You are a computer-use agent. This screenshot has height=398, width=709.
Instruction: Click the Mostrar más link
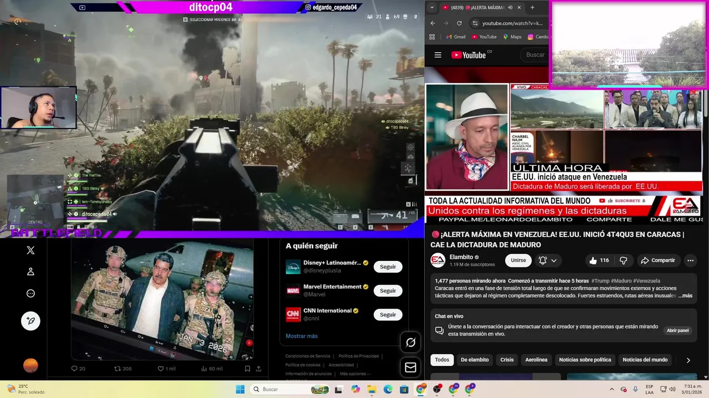[x=301, y=336]
